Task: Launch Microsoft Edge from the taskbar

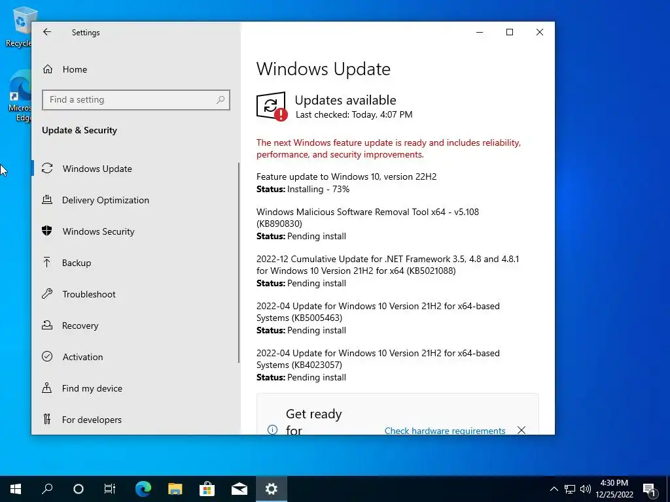Action: 143,489
